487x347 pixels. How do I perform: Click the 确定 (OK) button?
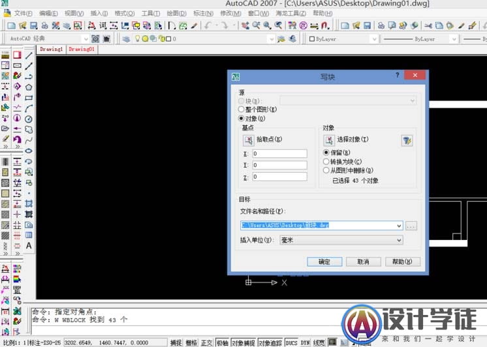(x=324, y=262)
